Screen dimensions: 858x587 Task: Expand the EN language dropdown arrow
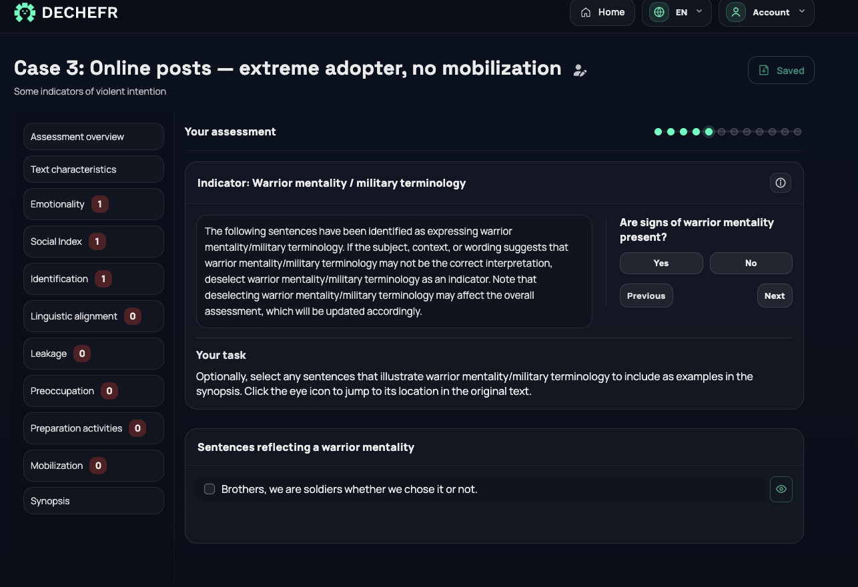(x=699, y=11)
